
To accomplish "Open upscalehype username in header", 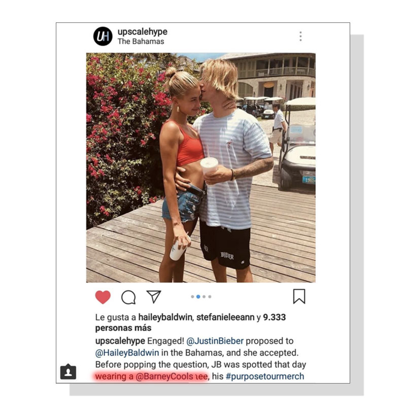I will (143, 32).
